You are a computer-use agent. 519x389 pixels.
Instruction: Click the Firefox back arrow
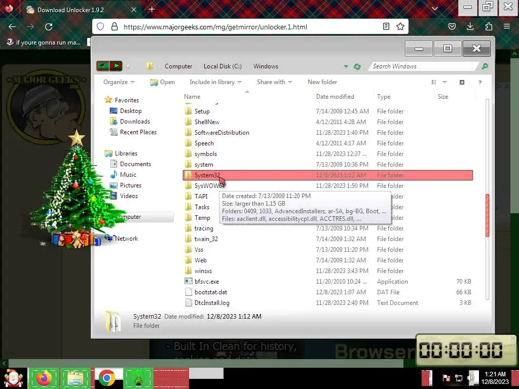click(12, 27)
